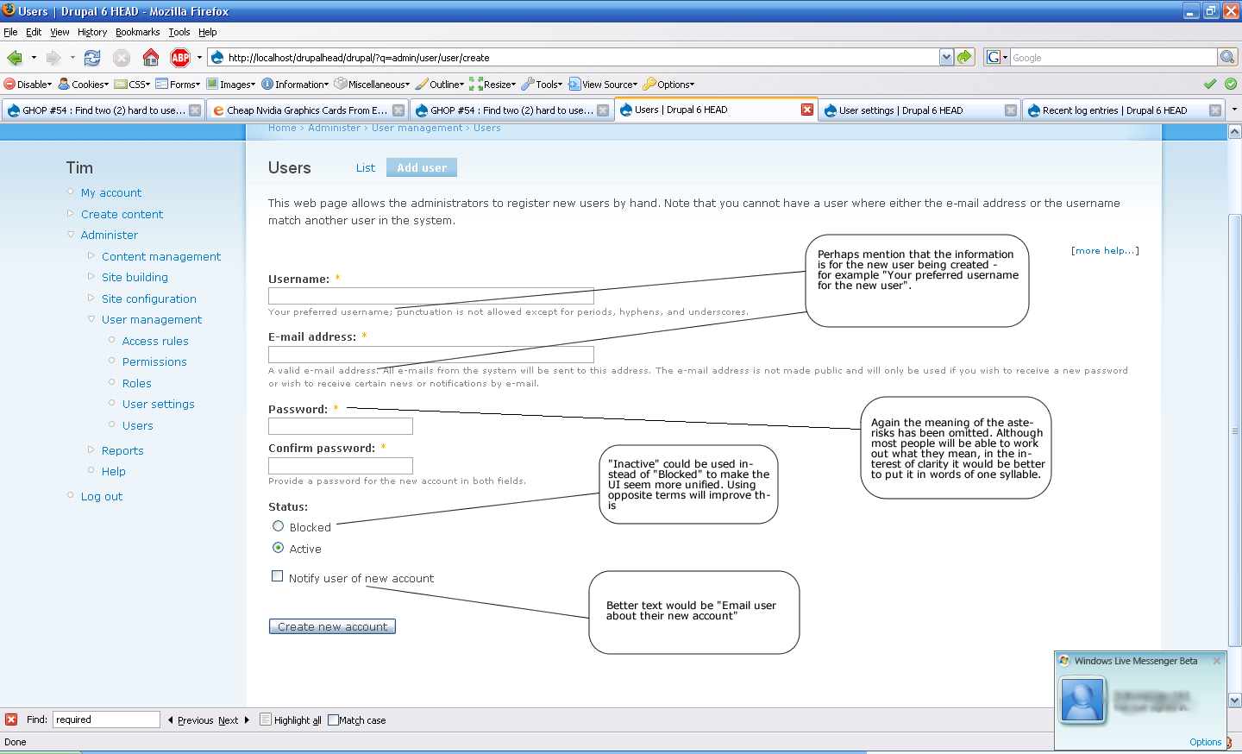Open the Disable menu in Web Developer toolbar
This screenshot has height=754, width=1242.
click(28, 85)
